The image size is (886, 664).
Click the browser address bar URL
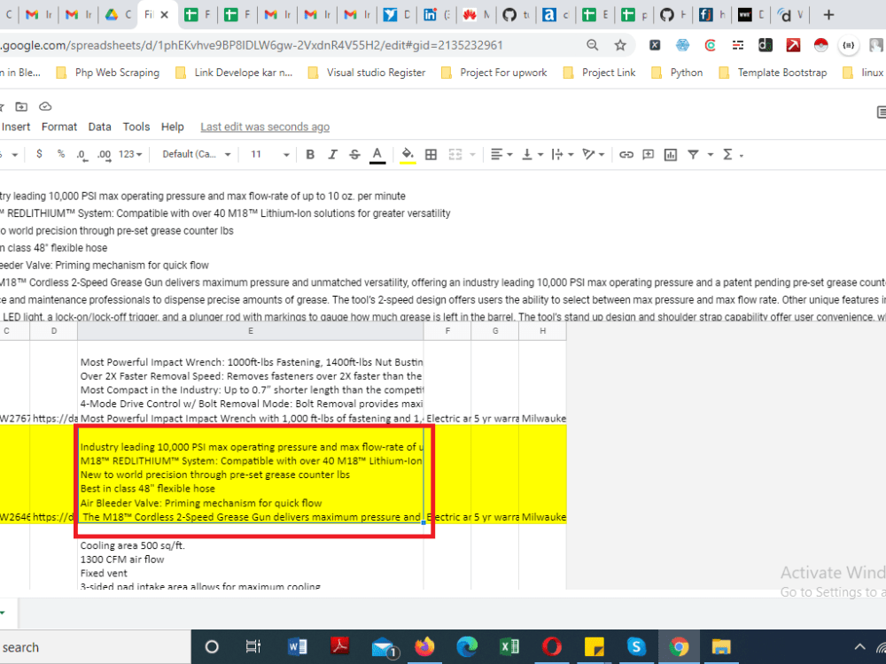tap(252, 45)
